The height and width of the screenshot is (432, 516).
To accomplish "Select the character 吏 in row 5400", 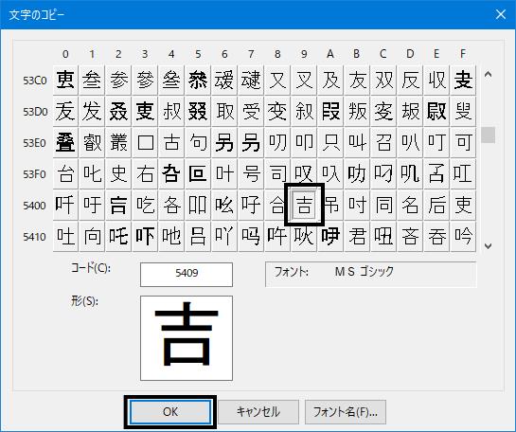I will point(463,206).
